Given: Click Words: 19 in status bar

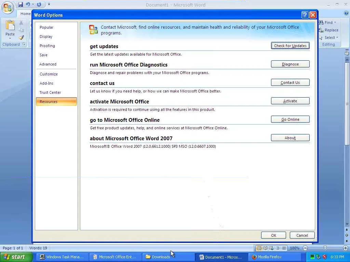Looking at the screenshot, I should (38, 248).
